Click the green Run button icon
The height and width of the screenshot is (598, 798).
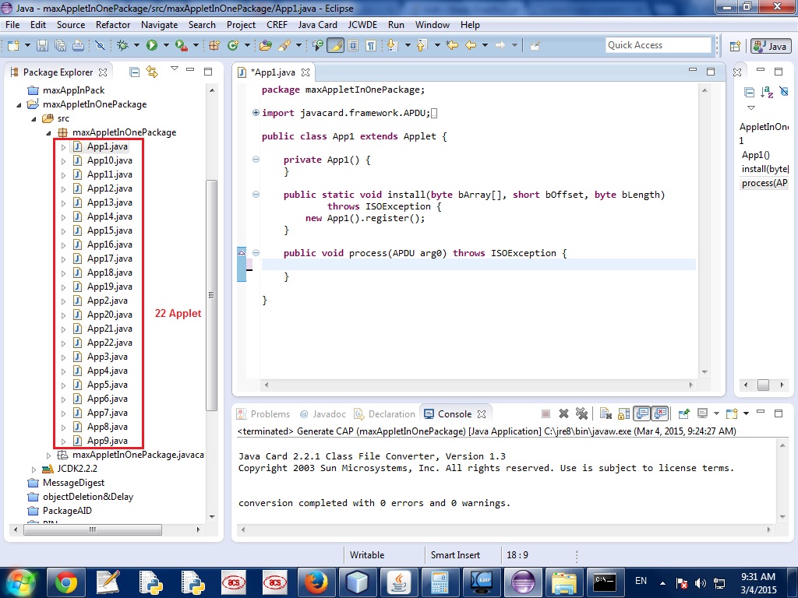click(152, 46)
